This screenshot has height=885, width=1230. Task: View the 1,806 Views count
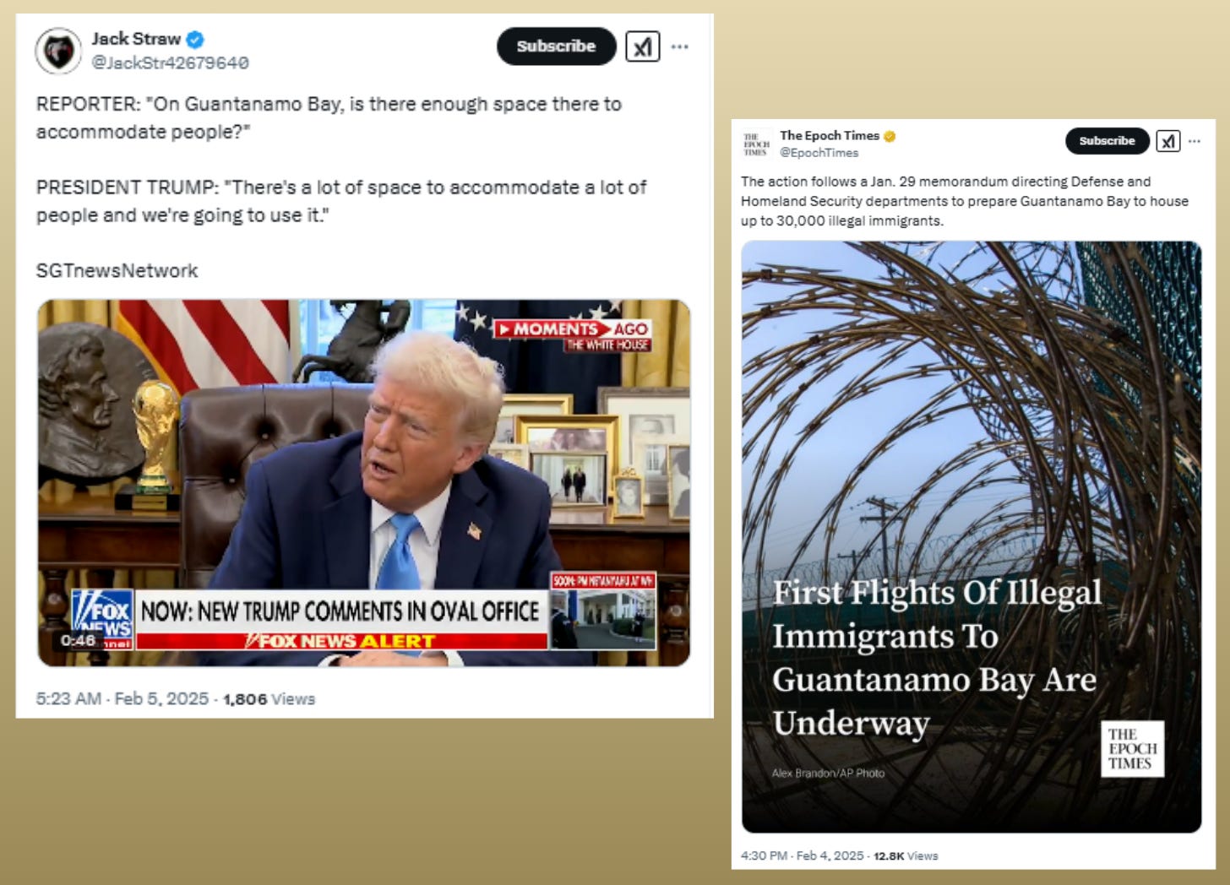[269, 699]
